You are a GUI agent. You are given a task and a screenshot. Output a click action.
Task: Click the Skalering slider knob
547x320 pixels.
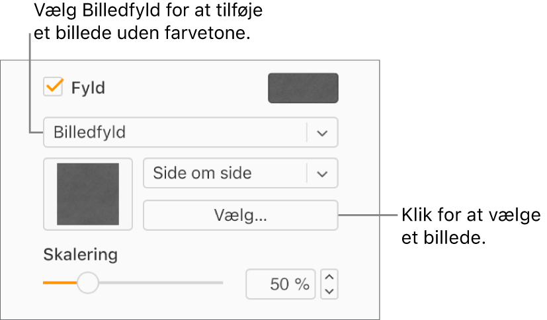point(87,283)
